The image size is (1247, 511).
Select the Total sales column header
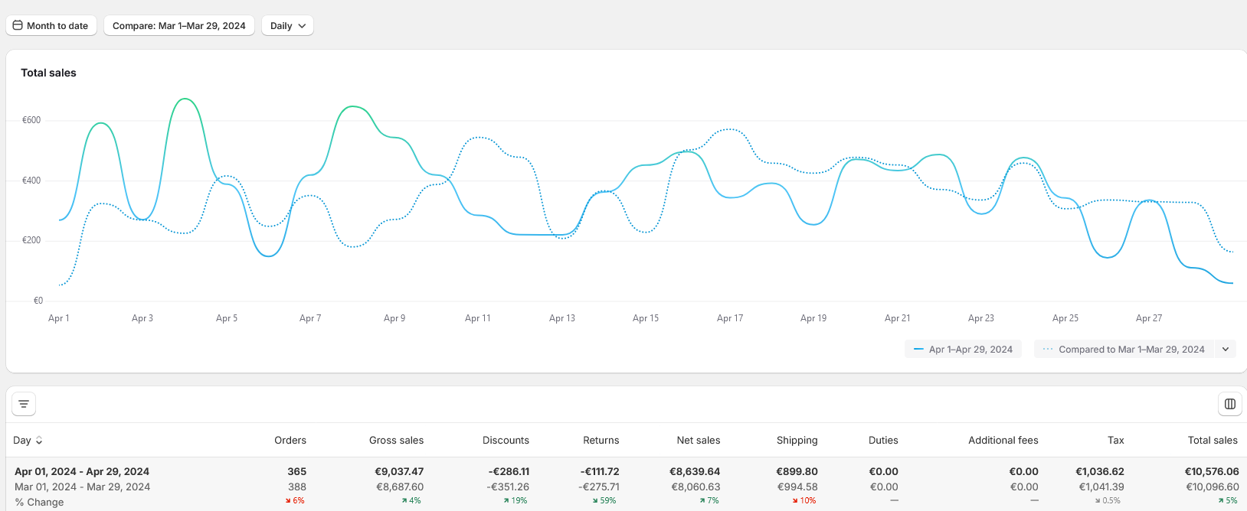(1212, 441)
